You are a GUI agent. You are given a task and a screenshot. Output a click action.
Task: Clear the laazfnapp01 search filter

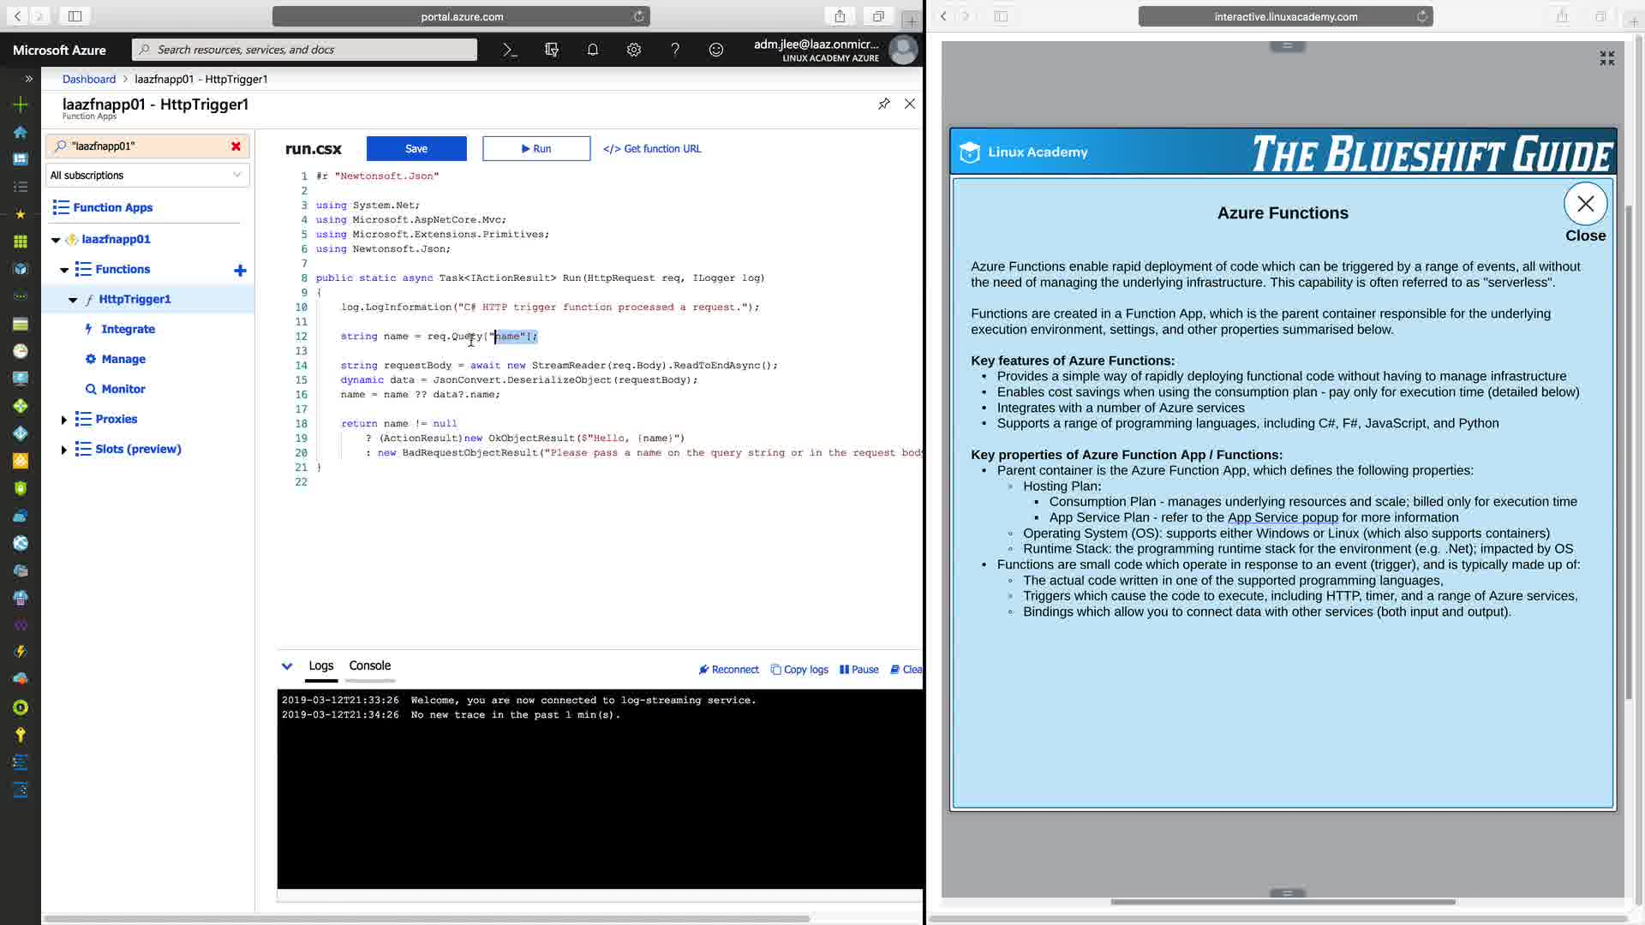pos(236,146)
